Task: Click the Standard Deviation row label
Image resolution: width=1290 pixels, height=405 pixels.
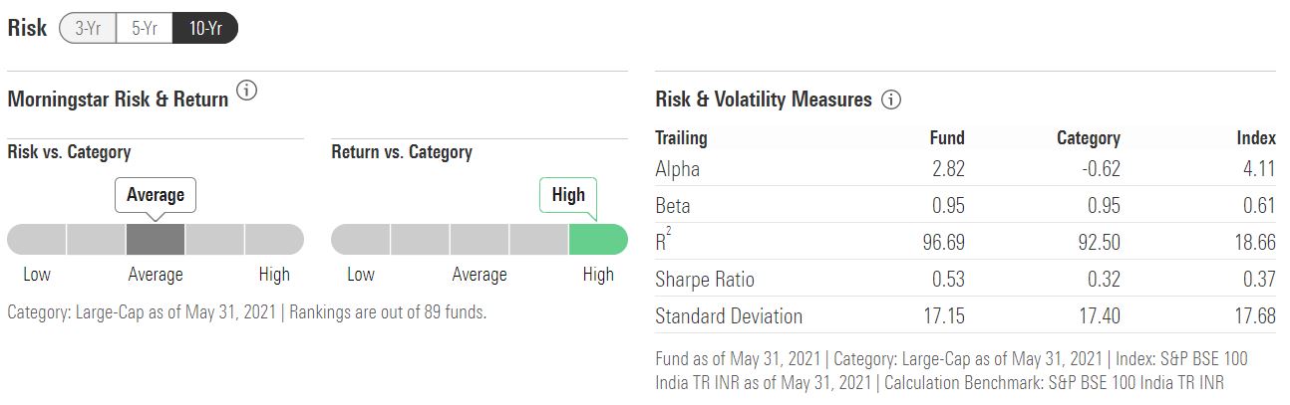Action: tap(728, 316)
